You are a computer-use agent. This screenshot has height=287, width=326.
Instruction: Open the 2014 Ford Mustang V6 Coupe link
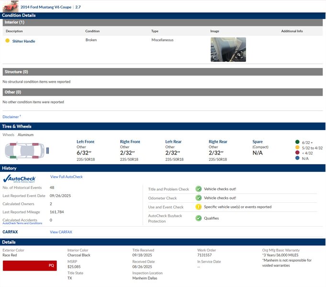click(x=46, y=7)
